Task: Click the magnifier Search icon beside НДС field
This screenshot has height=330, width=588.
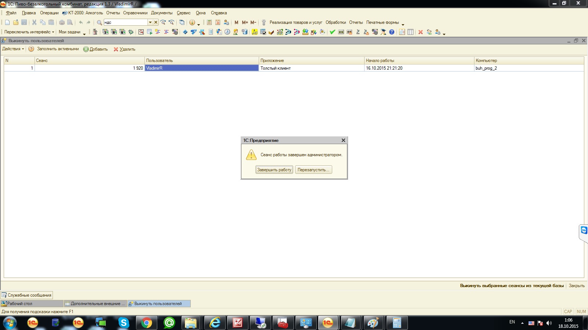Action: 99,22
